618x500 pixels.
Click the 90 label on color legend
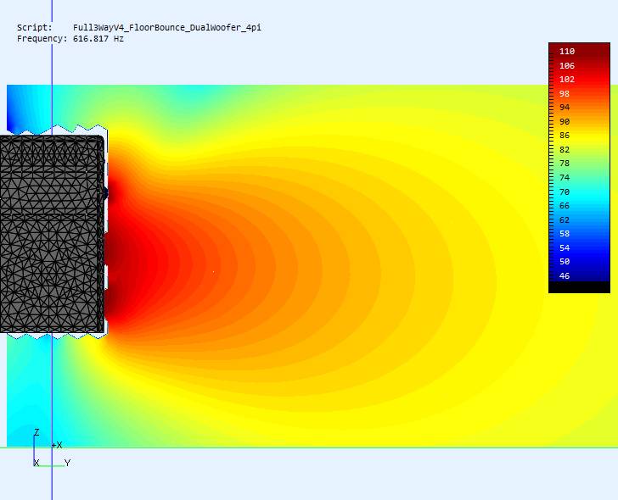(x=565, y=121)
